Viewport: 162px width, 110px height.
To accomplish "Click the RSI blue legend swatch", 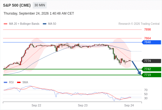I will (5, 82).
